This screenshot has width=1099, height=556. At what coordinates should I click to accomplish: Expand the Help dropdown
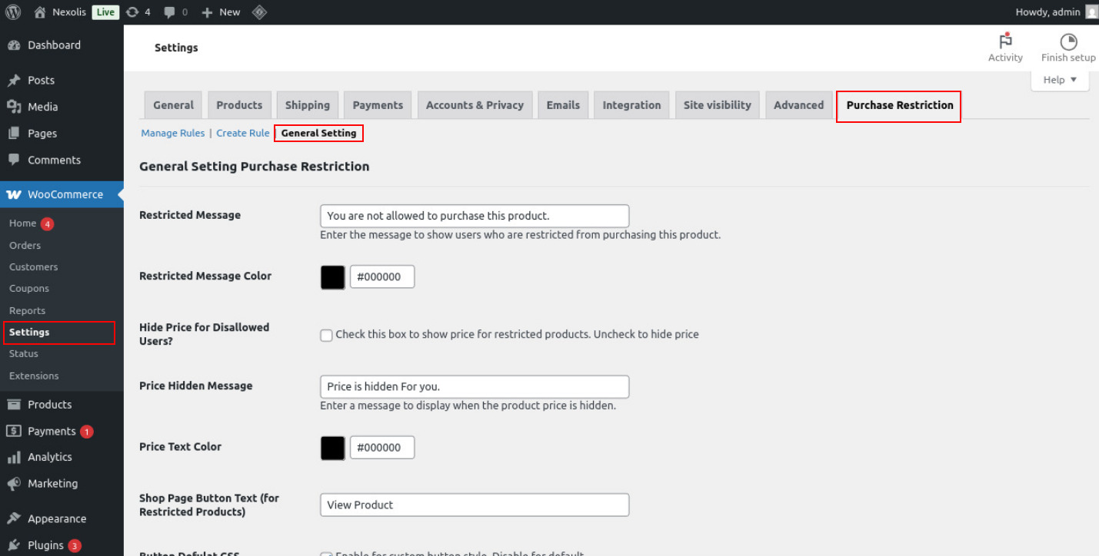1059,79
